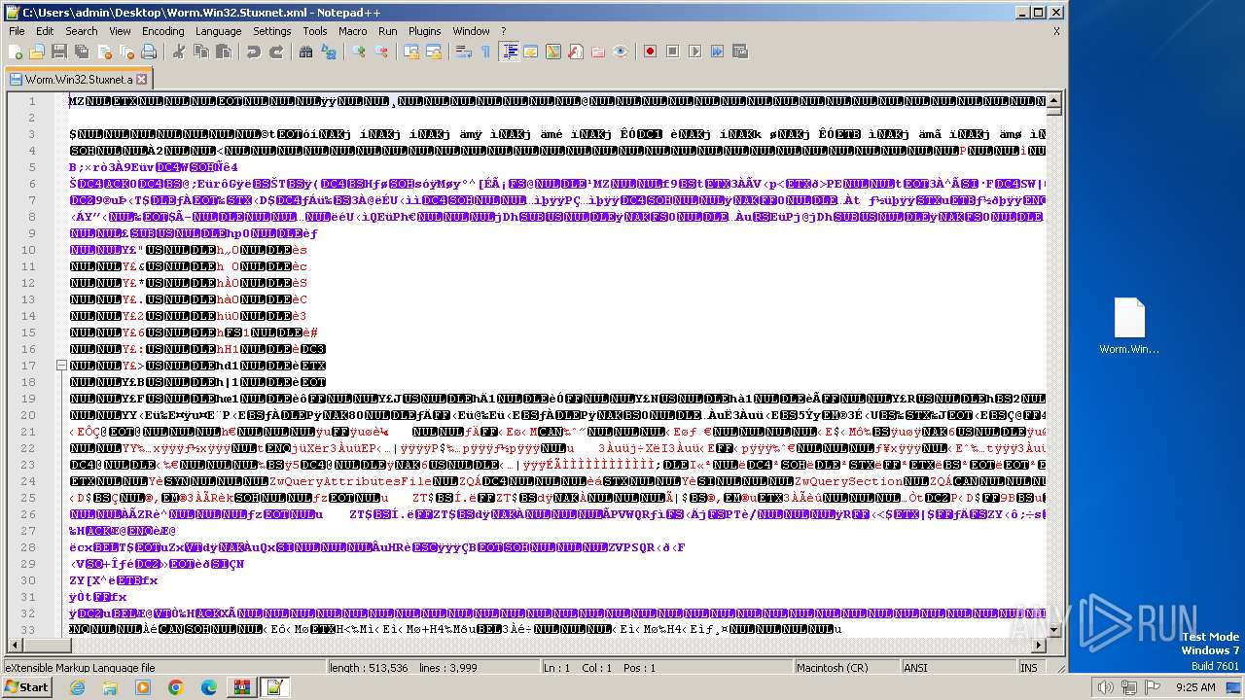Open the Tools menu
1245x700 pixels.
click(315, 31)
